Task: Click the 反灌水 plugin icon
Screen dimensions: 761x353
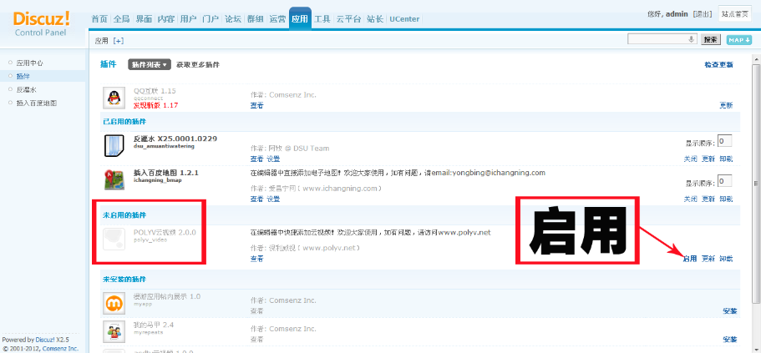Action: point(114,146)
